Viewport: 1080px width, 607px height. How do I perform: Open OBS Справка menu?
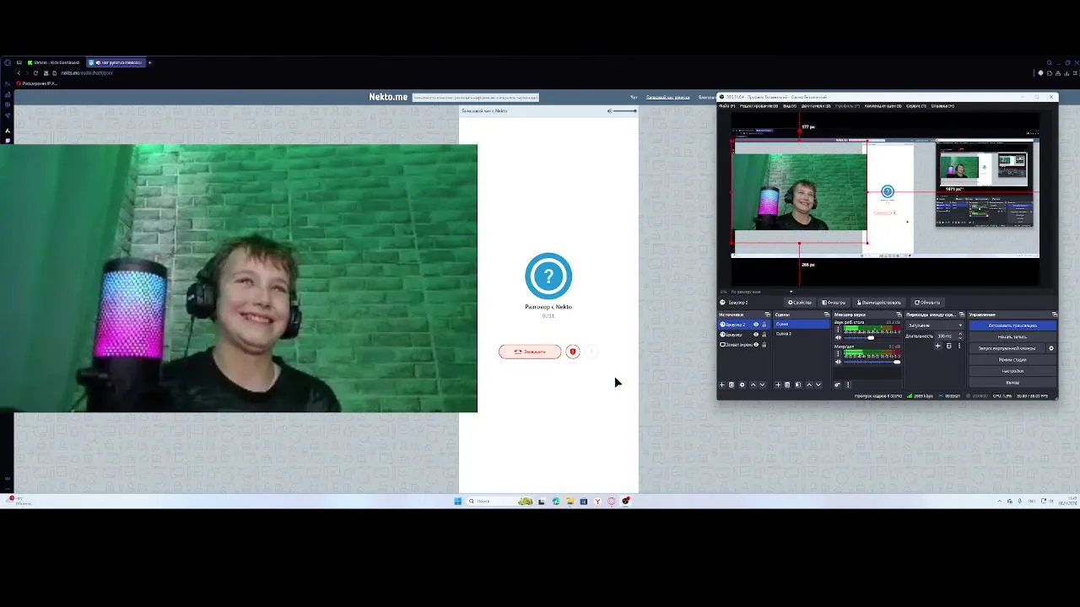click(942, 106)
